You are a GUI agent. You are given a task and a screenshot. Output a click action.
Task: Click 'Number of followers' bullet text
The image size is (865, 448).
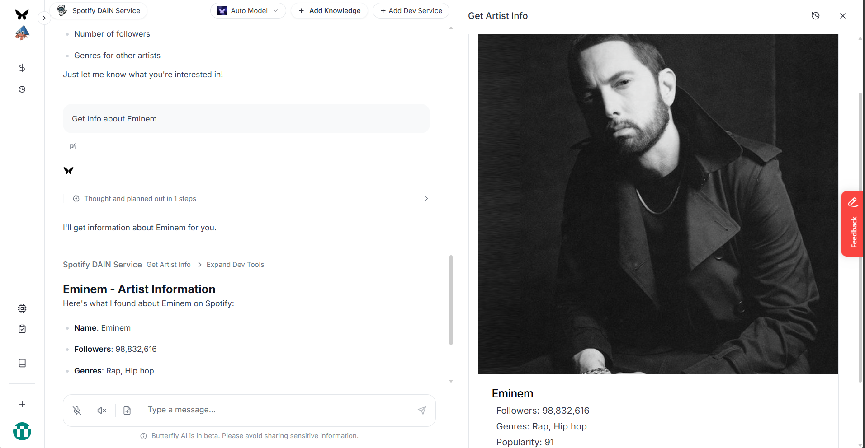pos(112,34)
